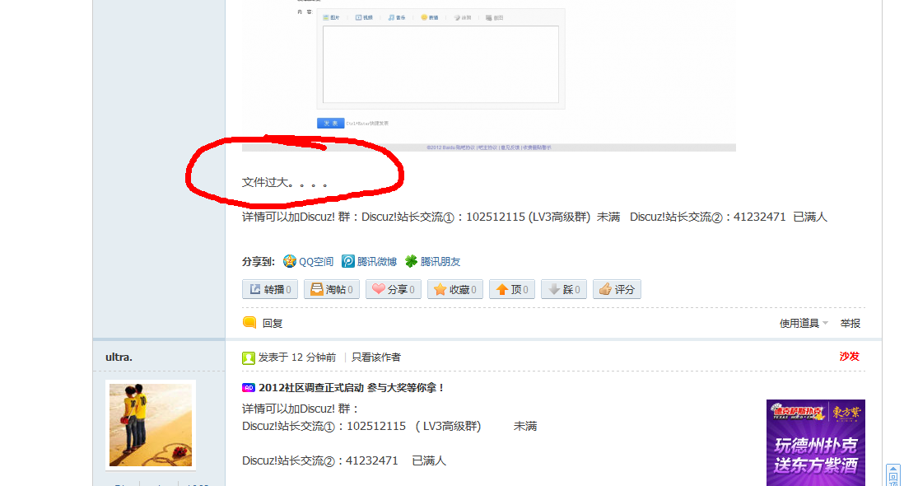Click the 发表 publish button

[x=329, y=122]
